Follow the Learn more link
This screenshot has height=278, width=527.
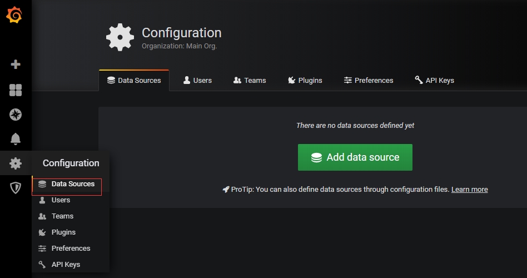pyautogui.click(x=469, y=190)
